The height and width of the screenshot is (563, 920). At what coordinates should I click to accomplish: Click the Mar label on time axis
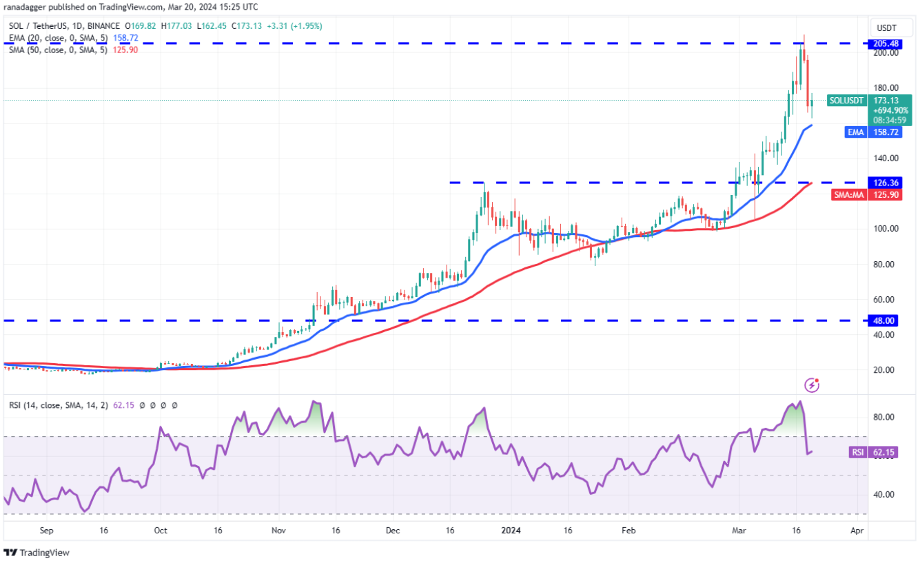click(739, 531)
